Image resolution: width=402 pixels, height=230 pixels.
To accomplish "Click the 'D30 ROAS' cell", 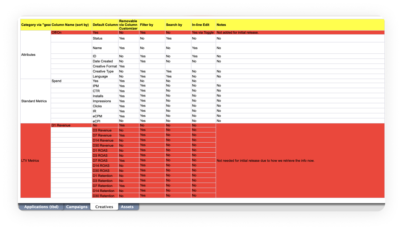I will pyautogui.click(x=105, y=170).
